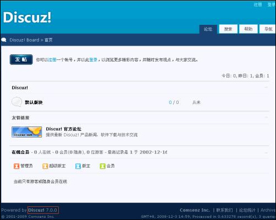Click the 联系我们 footer link

coord(224,210)
